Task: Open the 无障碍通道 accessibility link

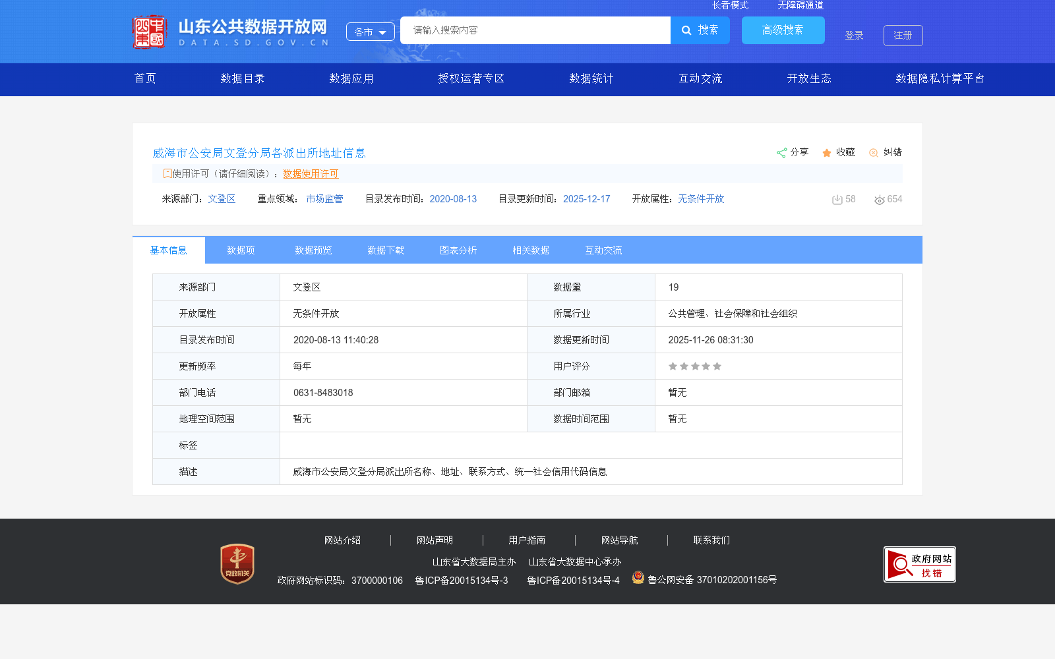Action: point(800,5)
